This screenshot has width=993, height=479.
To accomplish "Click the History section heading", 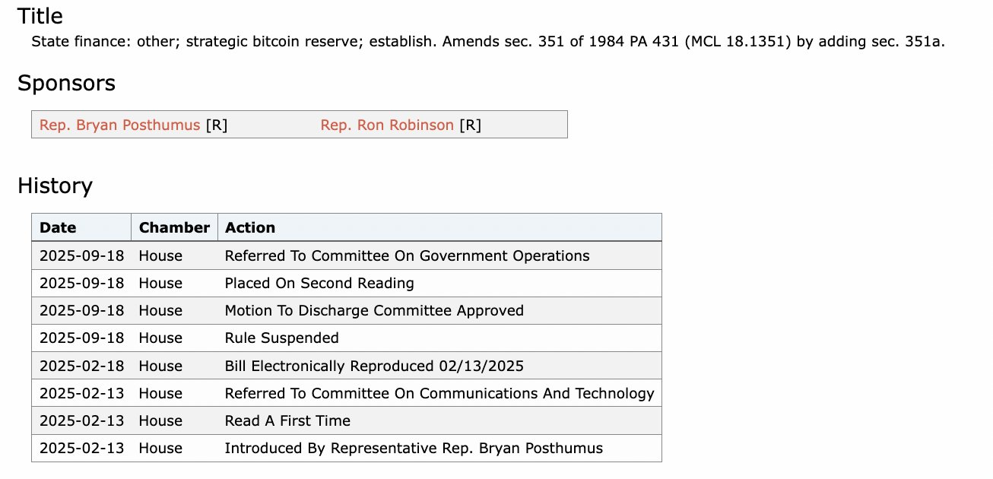I will tap(55, 186).
